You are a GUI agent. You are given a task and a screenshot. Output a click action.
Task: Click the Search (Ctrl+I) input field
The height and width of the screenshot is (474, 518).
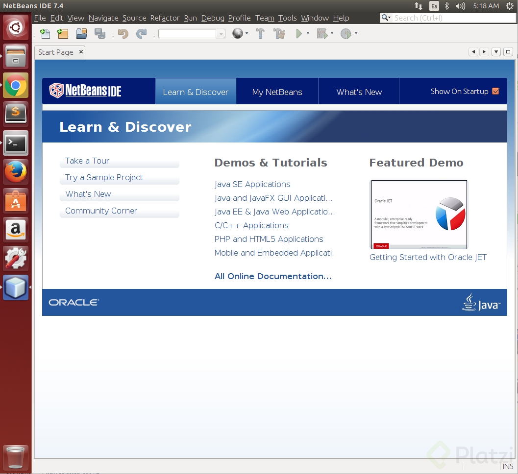point(454,18)
